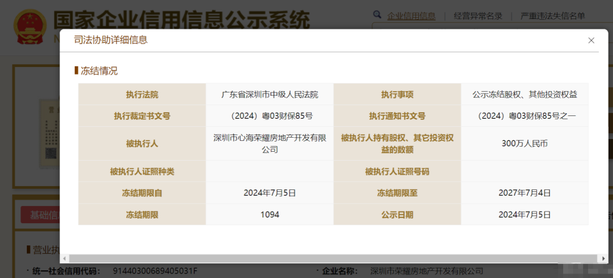Click the (2024)粤03财保85号 cell

[269, 116]
